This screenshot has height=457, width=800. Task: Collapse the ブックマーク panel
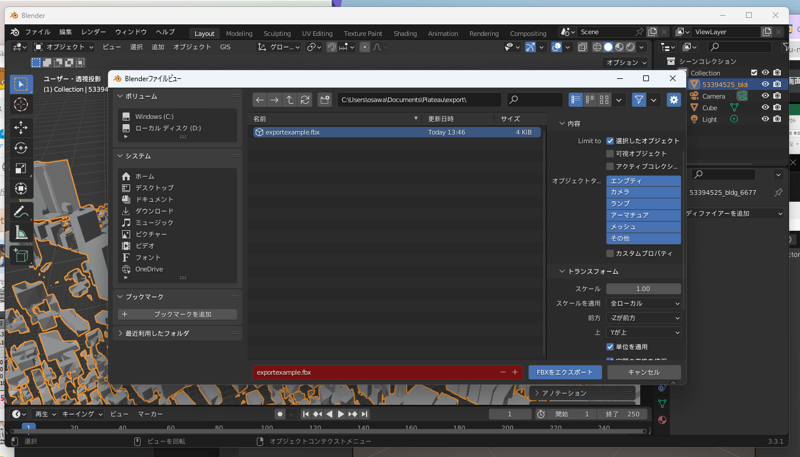click(120, 297)
